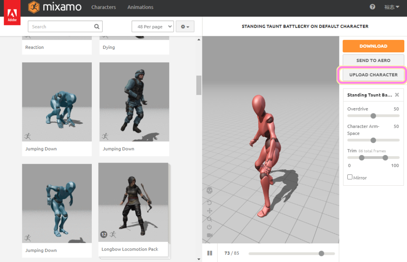Select the pan view tool icon

209,211
